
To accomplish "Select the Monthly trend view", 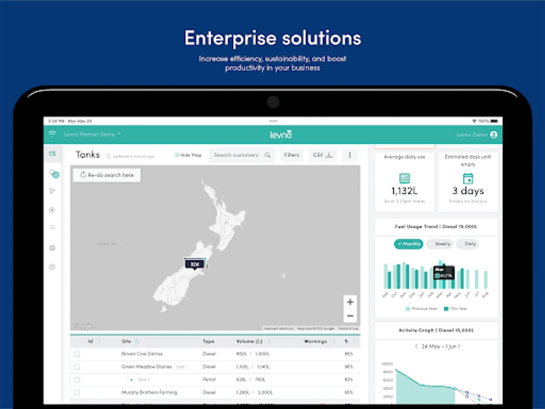I will tap(408, 244).
